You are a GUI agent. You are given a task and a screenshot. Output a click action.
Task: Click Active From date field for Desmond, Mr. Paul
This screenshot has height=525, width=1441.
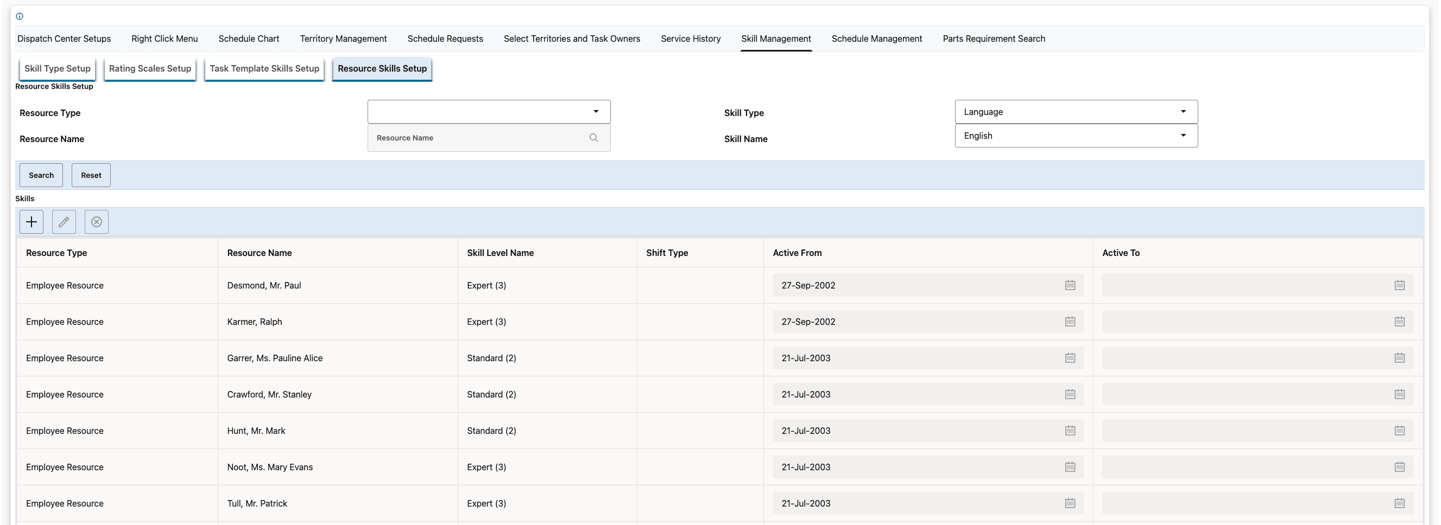pos(928,285)
